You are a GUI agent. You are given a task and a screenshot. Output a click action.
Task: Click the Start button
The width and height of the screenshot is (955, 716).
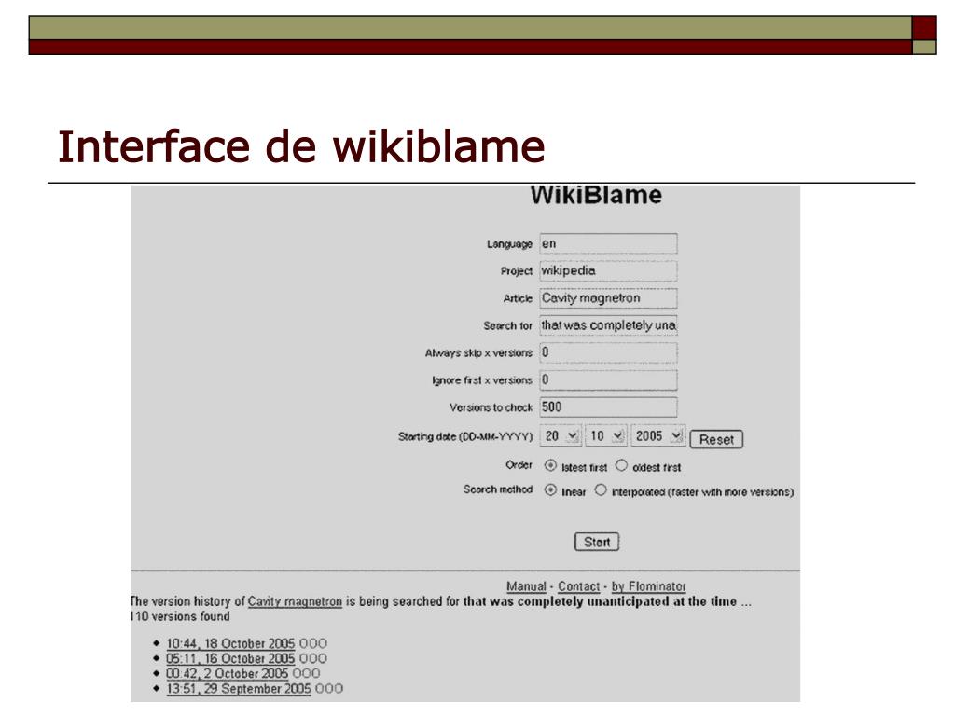[x=597, y=542]
